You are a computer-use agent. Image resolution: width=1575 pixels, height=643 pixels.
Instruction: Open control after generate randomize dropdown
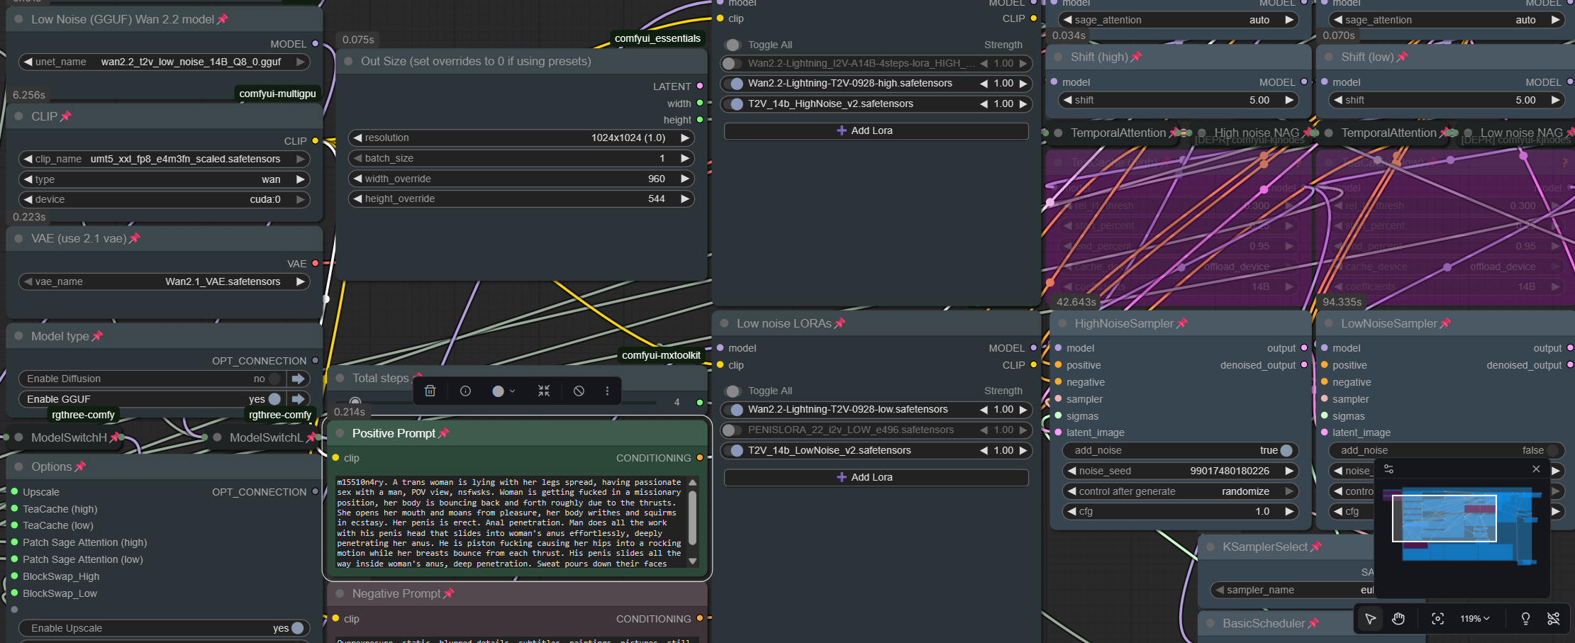pyautogui.click(x=1181, y=492)
